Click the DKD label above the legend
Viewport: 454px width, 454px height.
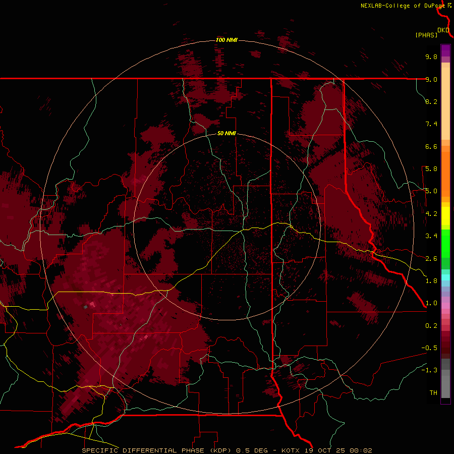(x=443, y=30)
